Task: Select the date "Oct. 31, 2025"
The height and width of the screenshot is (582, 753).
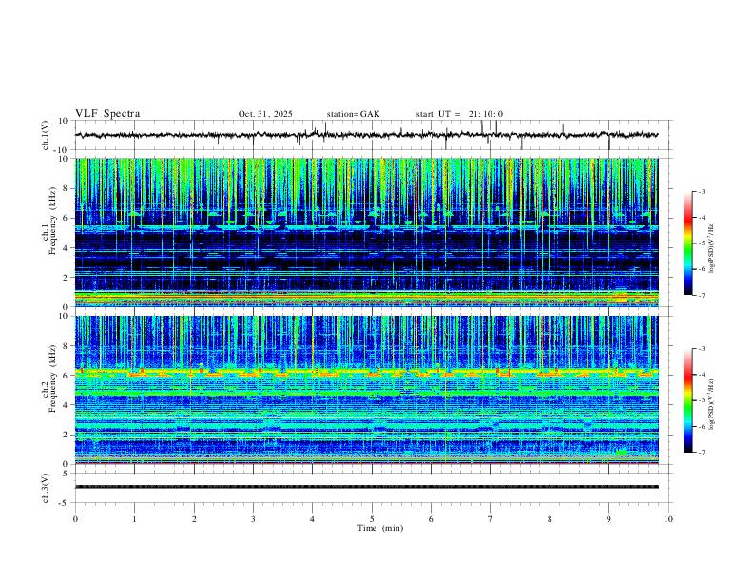Action: point(265,114)
